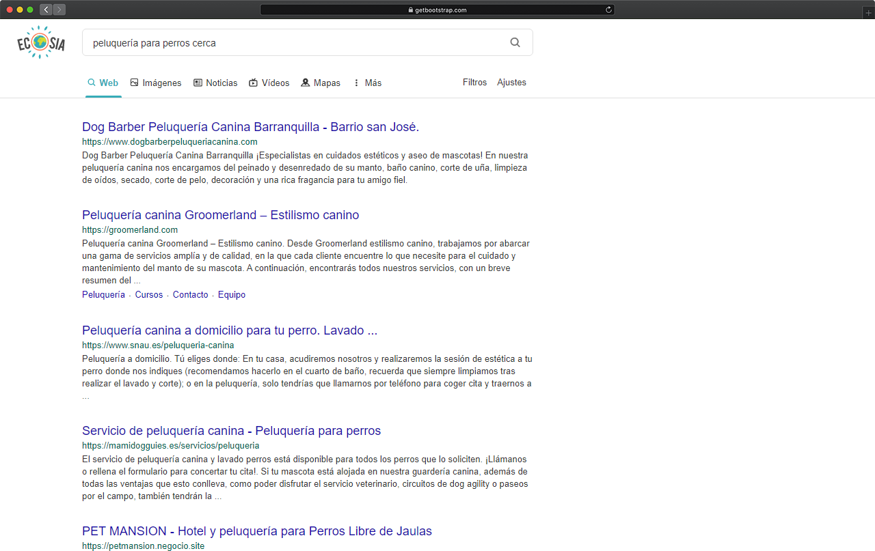This screenshot has width=875, height=551.
Task: Switch to the Imágenes tab
Action: click(156, 83)
